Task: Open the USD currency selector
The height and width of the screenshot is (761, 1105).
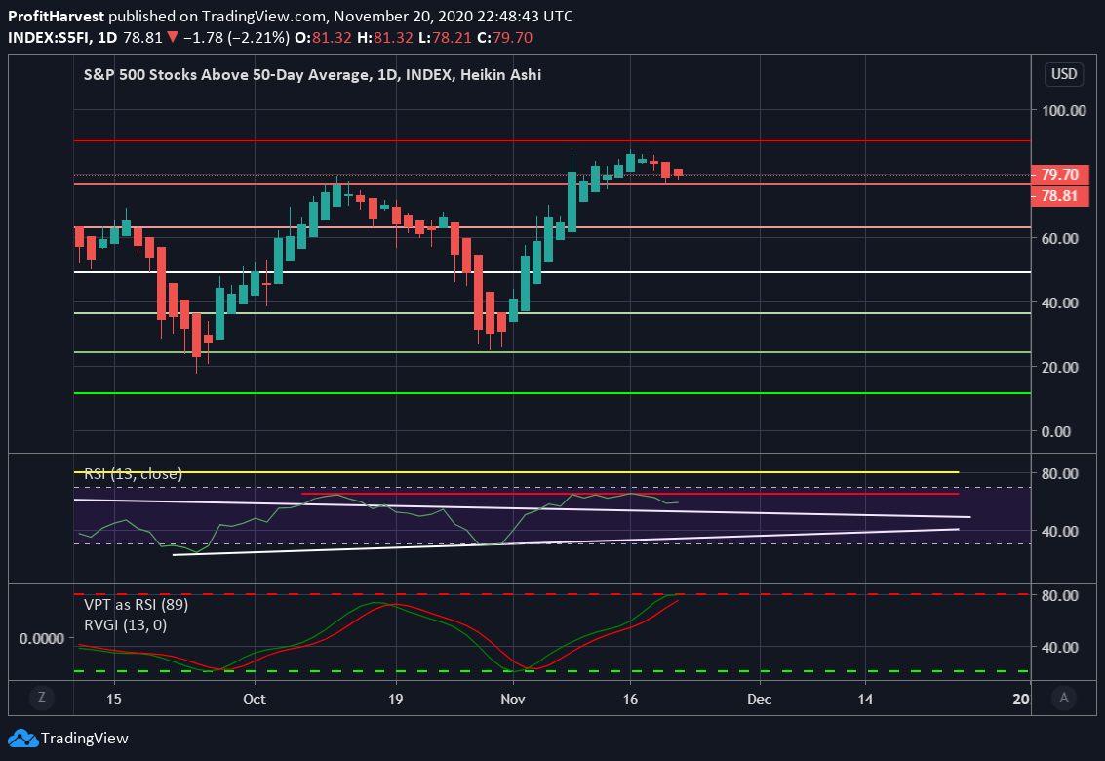Action: pos(1064,74)
